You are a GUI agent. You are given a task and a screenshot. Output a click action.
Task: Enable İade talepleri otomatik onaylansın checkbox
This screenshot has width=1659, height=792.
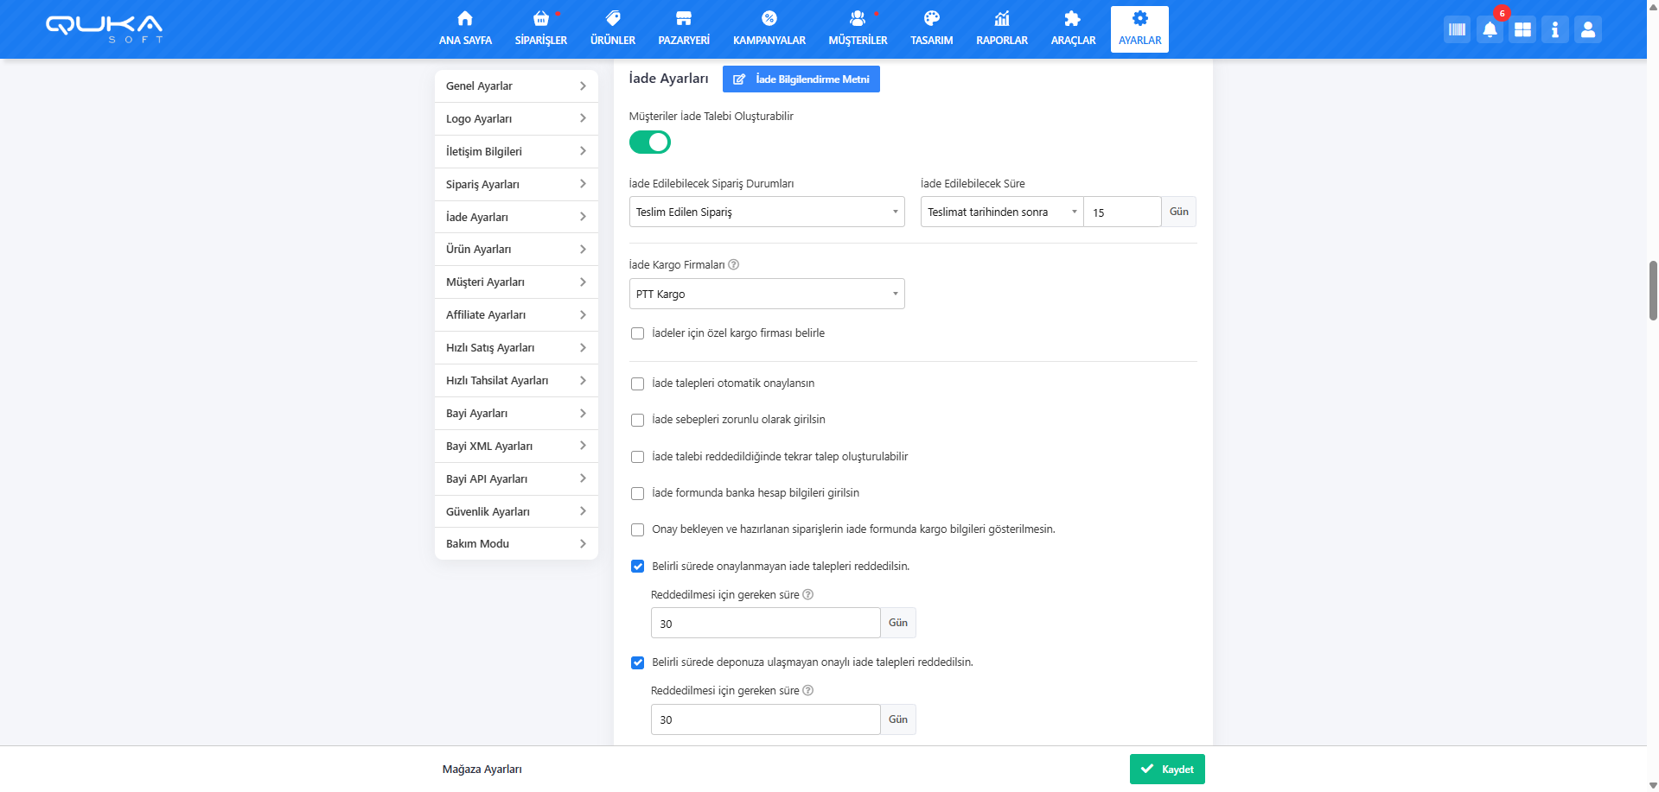pos(638,383)
